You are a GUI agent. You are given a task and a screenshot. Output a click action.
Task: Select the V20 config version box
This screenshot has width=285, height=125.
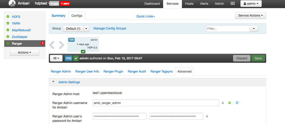pos(83,44)
